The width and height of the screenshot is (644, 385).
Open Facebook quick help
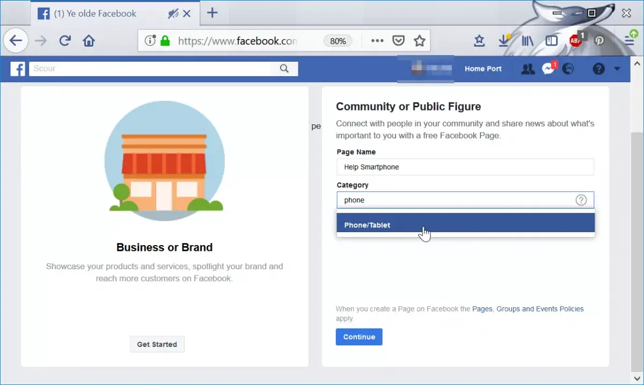[598, 69]
